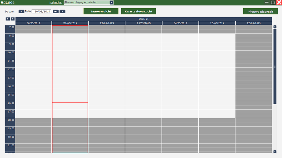
Task: Open Jaaroverzicht view
Action: click(101, 11)
